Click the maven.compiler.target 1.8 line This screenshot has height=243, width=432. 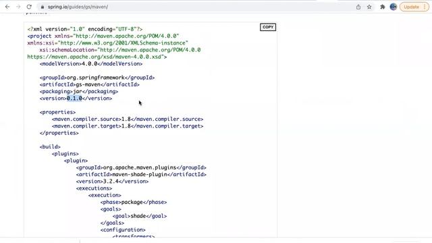128,126
